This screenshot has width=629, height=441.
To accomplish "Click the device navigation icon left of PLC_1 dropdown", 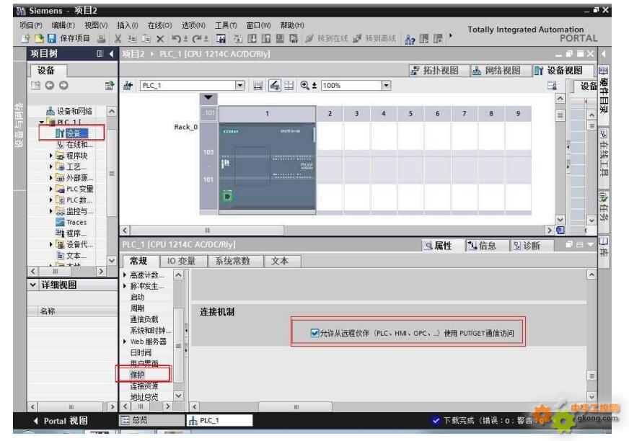I will (x=128, y=86).
